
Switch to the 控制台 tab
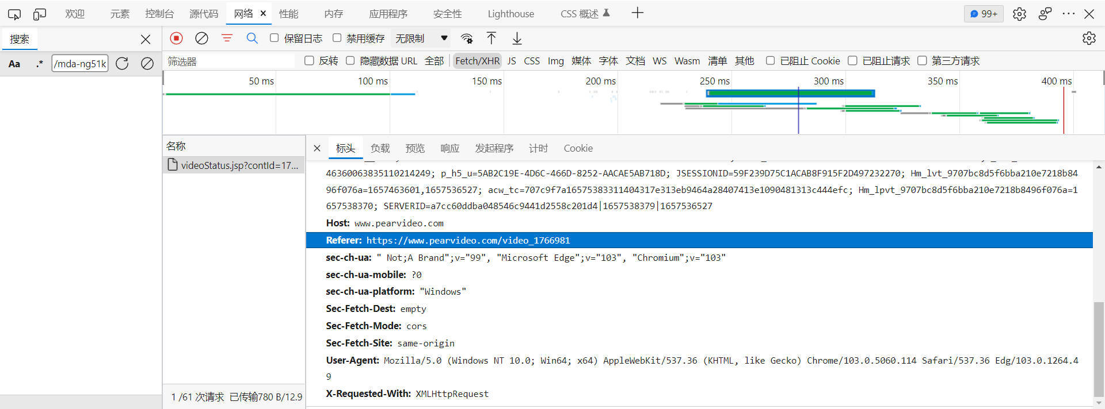159,14
